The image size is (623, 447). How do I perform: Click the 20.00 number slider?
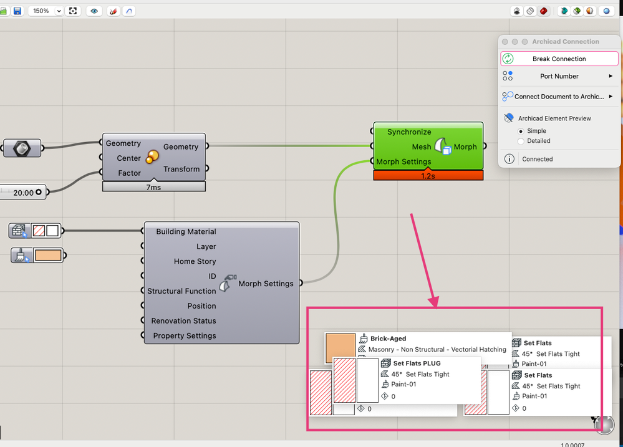coord(24,193)
